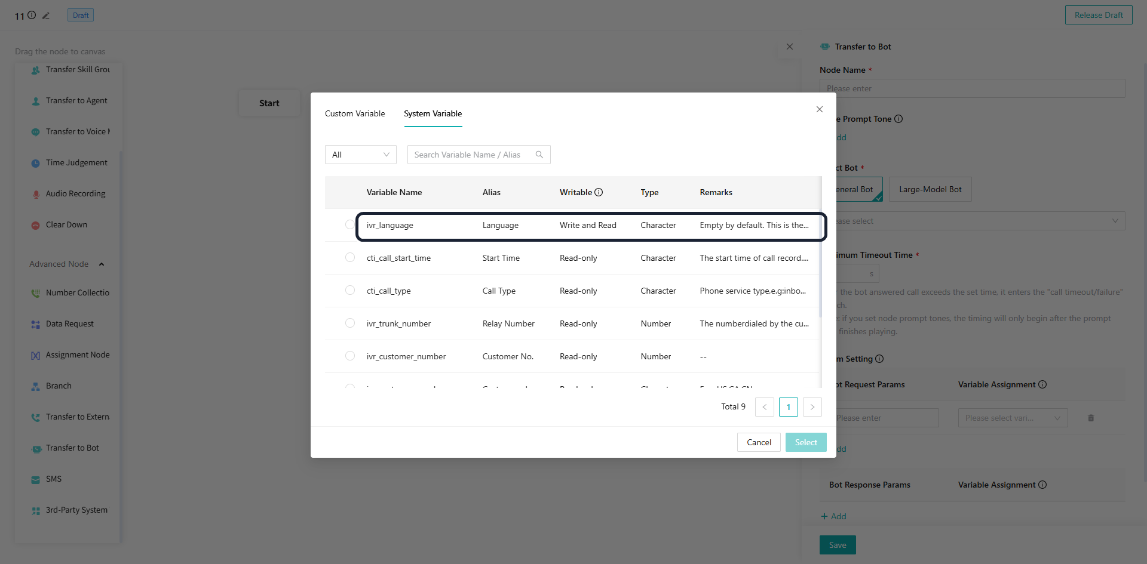Close the variable selection dialog
1147x564 pixels.
tap(820, 109)
